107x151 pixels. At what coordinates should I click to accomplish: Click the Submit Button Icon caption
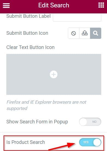tap(27, 33)
